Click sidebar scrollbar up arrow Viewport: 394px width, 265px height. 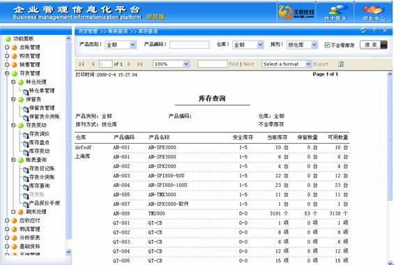pos(68,38)
